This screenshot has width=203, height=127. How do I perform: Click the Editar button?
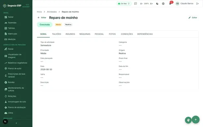(193, 18)
